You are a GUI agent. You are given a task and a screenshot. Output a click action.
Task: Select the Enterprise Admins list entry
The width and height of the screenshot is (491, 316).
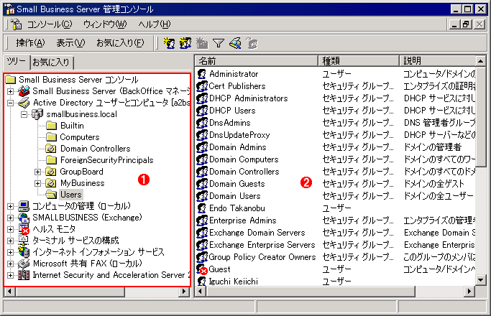click(243, 220)
